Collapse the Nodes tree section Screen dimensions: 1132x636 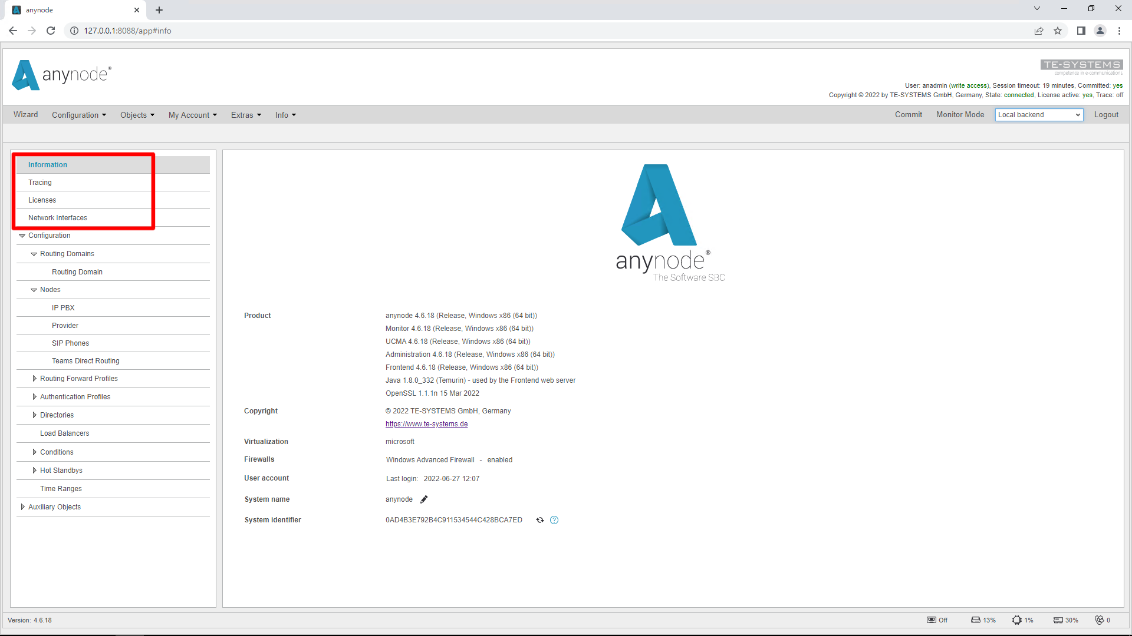(34, 290)
